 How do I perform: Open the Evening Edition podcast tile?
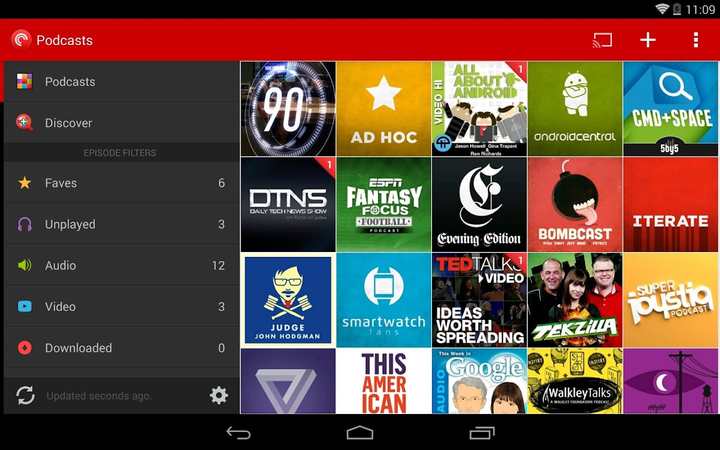[479, 204]
